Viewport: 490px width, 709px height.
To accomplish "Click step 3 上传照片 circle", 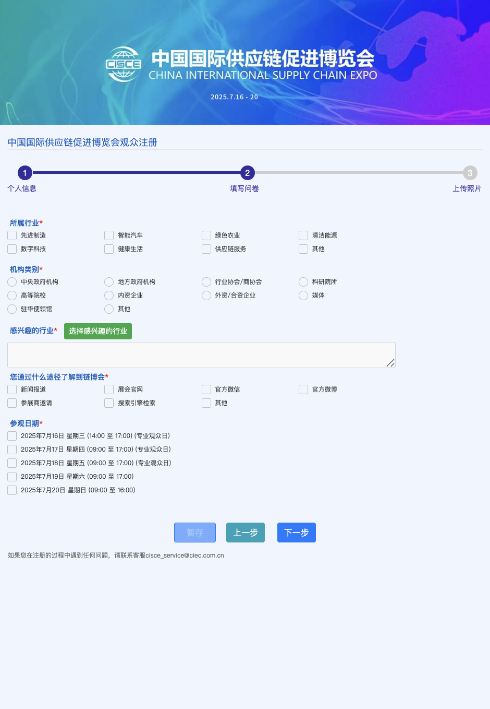I will 470,173.
